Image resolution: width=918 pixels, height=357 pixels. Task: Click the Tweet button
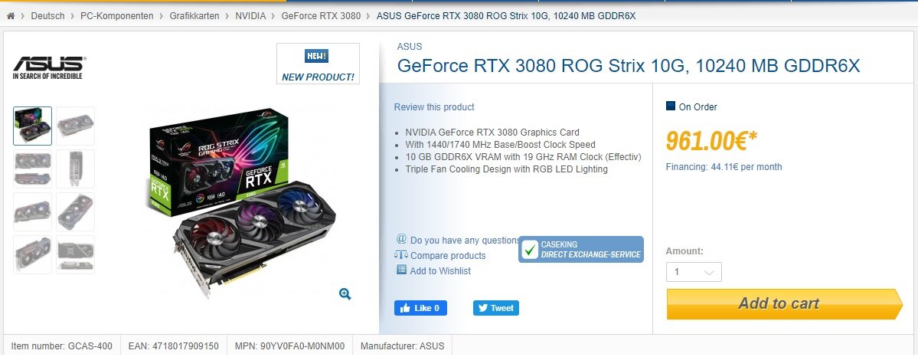[496, 308]
